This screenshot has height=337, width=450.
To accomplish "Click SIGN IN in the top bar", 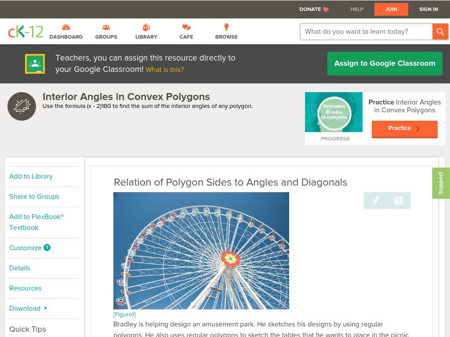I will (x=429, y=10).
